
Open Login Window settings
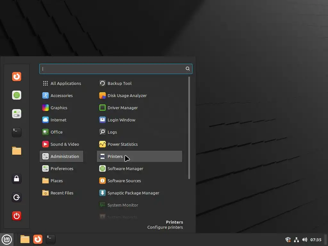point(140,120)
